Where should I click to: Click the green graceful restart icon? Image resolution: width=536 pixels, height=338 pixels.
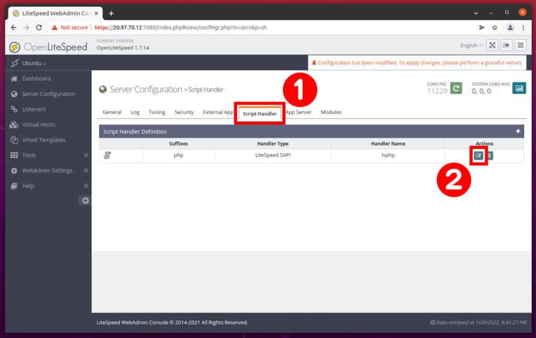(x=456, y=88)
